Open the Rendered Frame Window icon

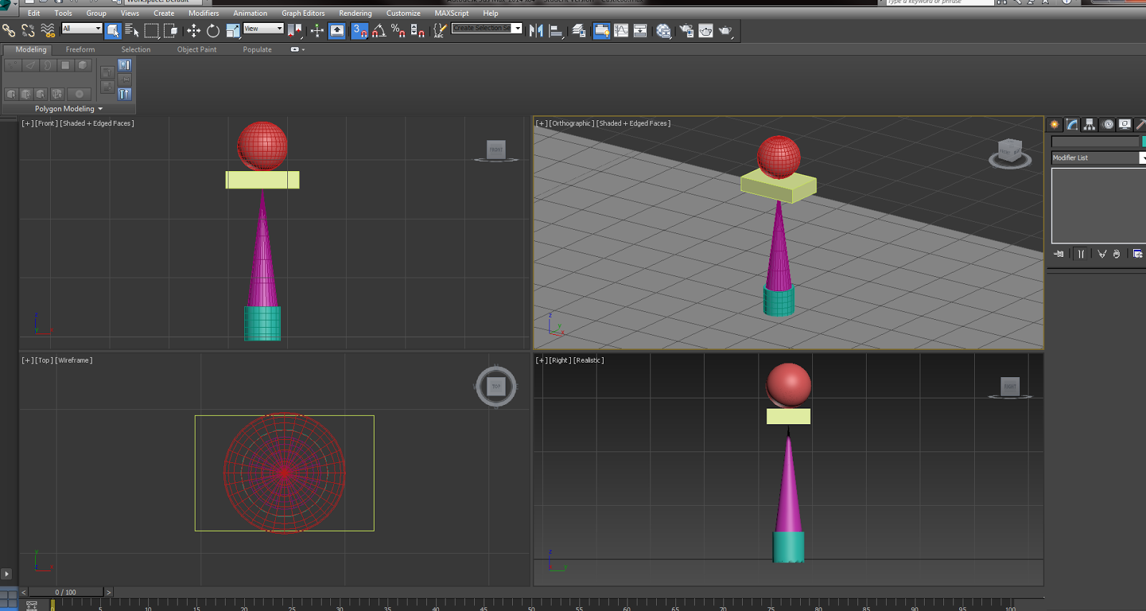(x=706, y=30)
